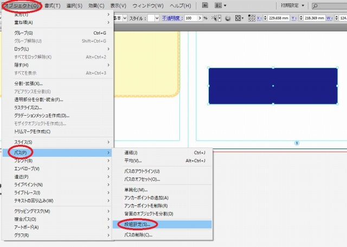Open the オブジェクト(O) menu
Screen dimensions: 347x247
tap(21, 5)
